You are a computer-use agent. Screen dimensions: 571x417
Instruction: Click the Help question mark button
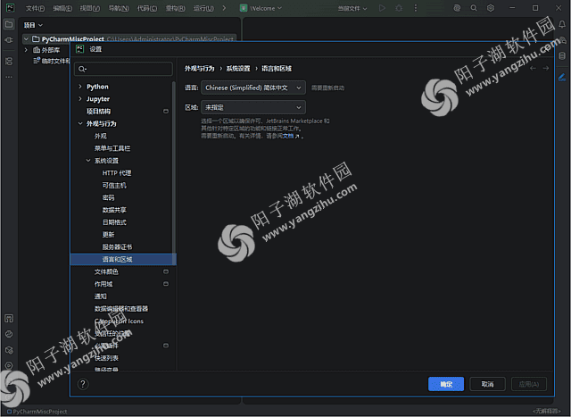(x=83, y=384)
